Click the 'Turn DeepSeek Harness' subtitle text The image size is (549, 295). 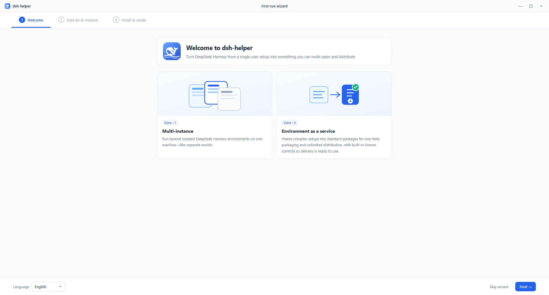270,57
